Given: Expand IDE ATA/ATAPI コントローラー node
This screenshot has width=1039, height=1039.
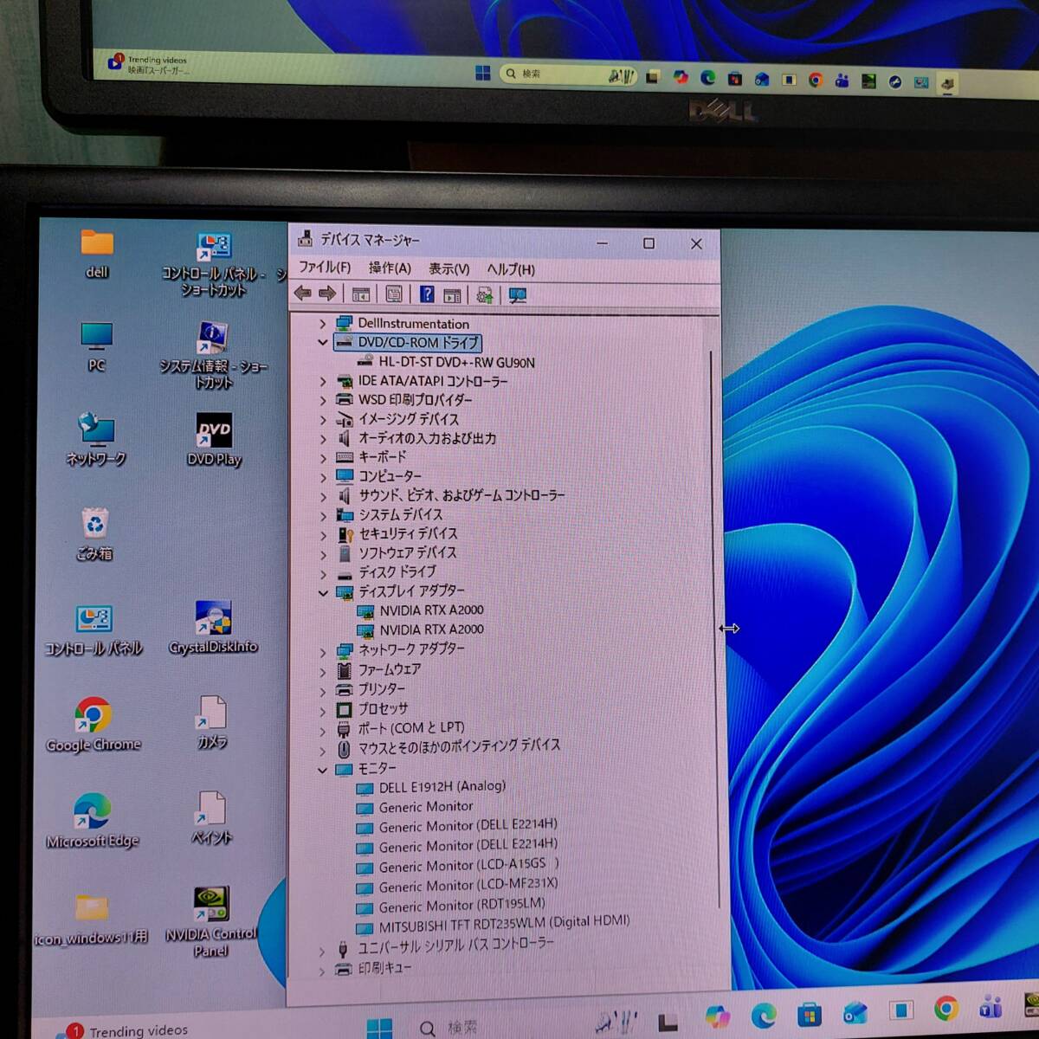Looking at the screenshot, I should click(322, 381).
